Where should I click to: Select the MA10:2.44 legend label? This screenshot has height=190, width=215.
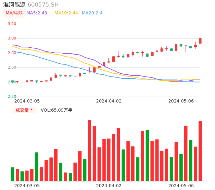(66, 13)
